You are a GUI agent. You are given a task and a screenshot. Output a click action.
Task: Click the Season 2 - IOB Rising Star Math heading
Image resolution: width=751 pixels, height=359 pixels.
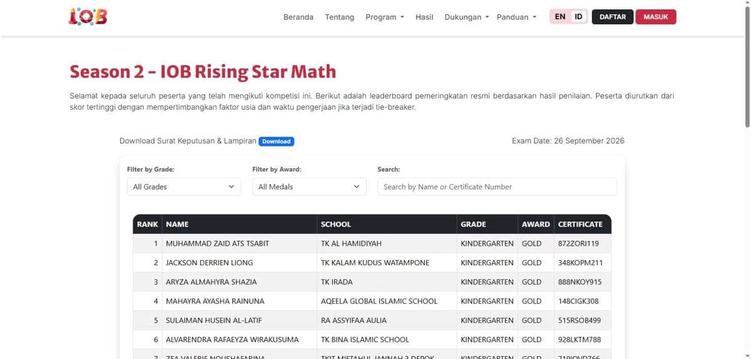pyautogui.click(x=203, y=72)
